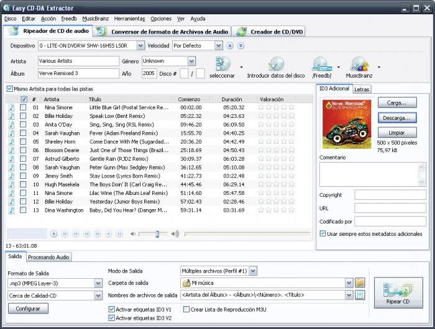The image size is (435, 329).
Task: Click music note icon for track 09
Action: coord(11,176)
